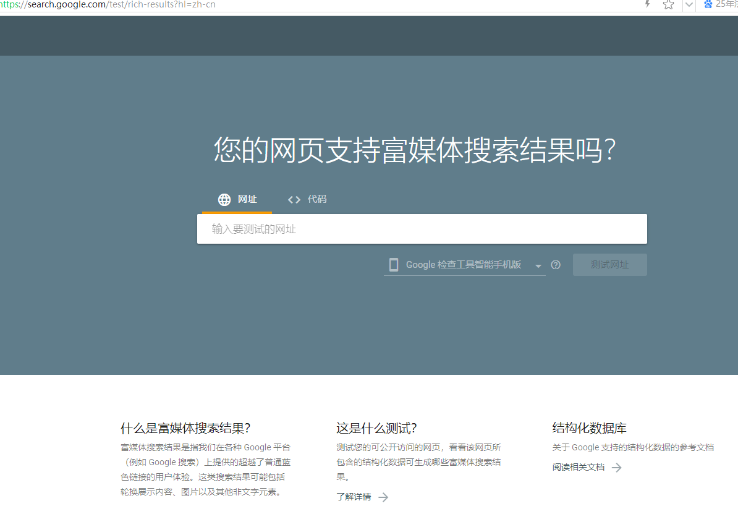Click the smartphone icon in agent selector

pyautogui.click(x=394, y=265)
